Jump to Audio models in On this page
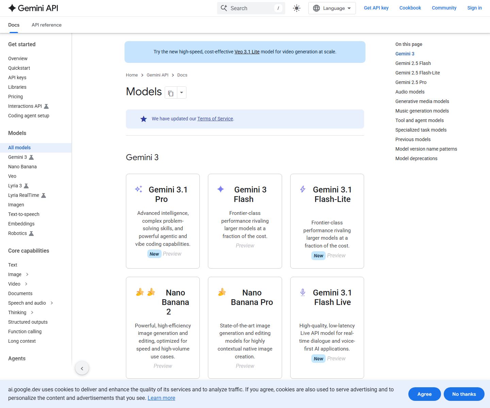 [x=410, y=92]
